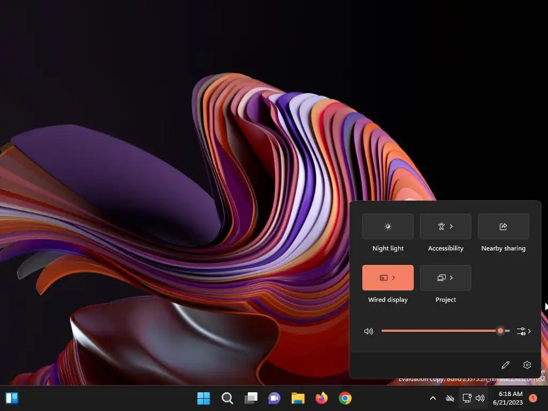The width and height of the screenshot is (548, 411).
Task: Toggle the Wired display tile
Action: pyautogui.click(x=387, y=278)
